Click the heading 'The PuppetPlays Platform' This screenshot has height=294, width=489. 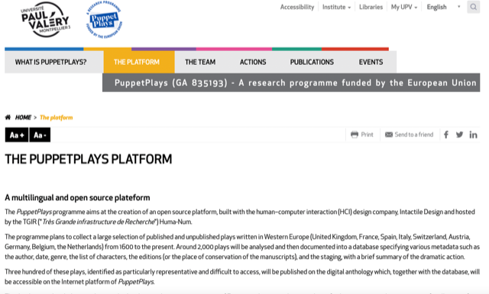pyautogui.click(x=89, y=159)
